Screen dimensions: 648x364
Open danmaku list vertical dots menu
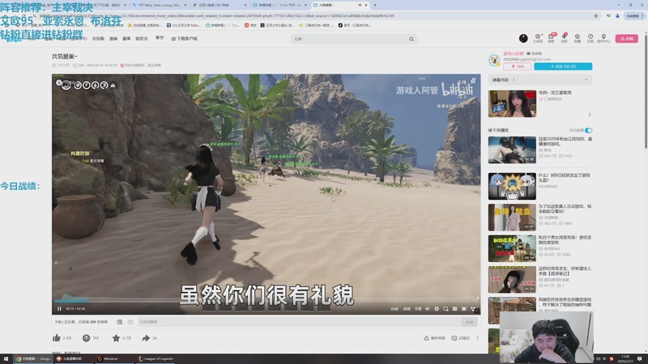[514, 79]
